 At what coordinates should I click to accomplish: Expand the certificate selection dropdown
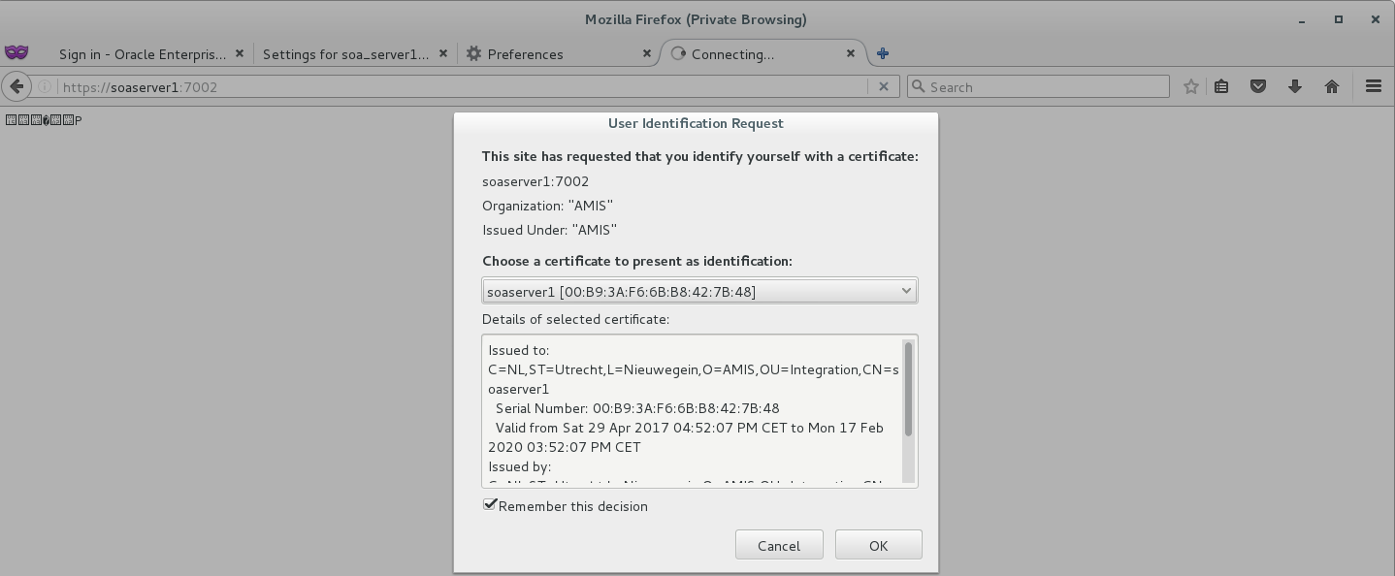[x=699, y=291]
